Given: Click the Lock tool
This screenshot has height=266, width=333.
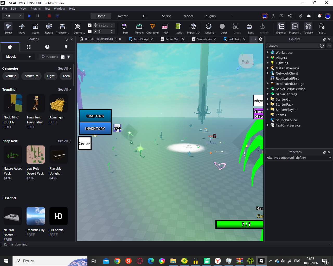Looking at the screenshot, I should 251,28.
